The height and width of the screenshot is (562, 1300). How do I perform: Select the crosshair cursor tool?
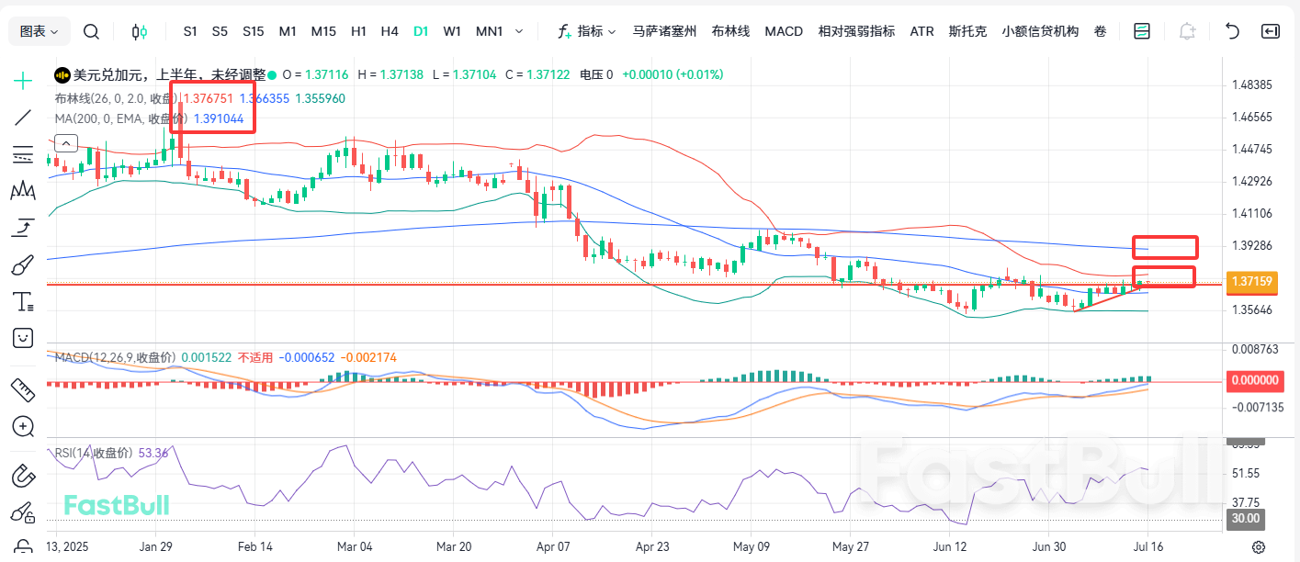(x=22, y=81)
